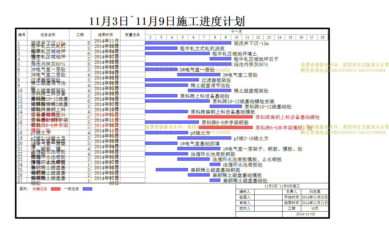Screen dimensions: 389x233
Task: Select the blue bar for 粗中轧区域地坪石子
Action: (x=220, y=59)
